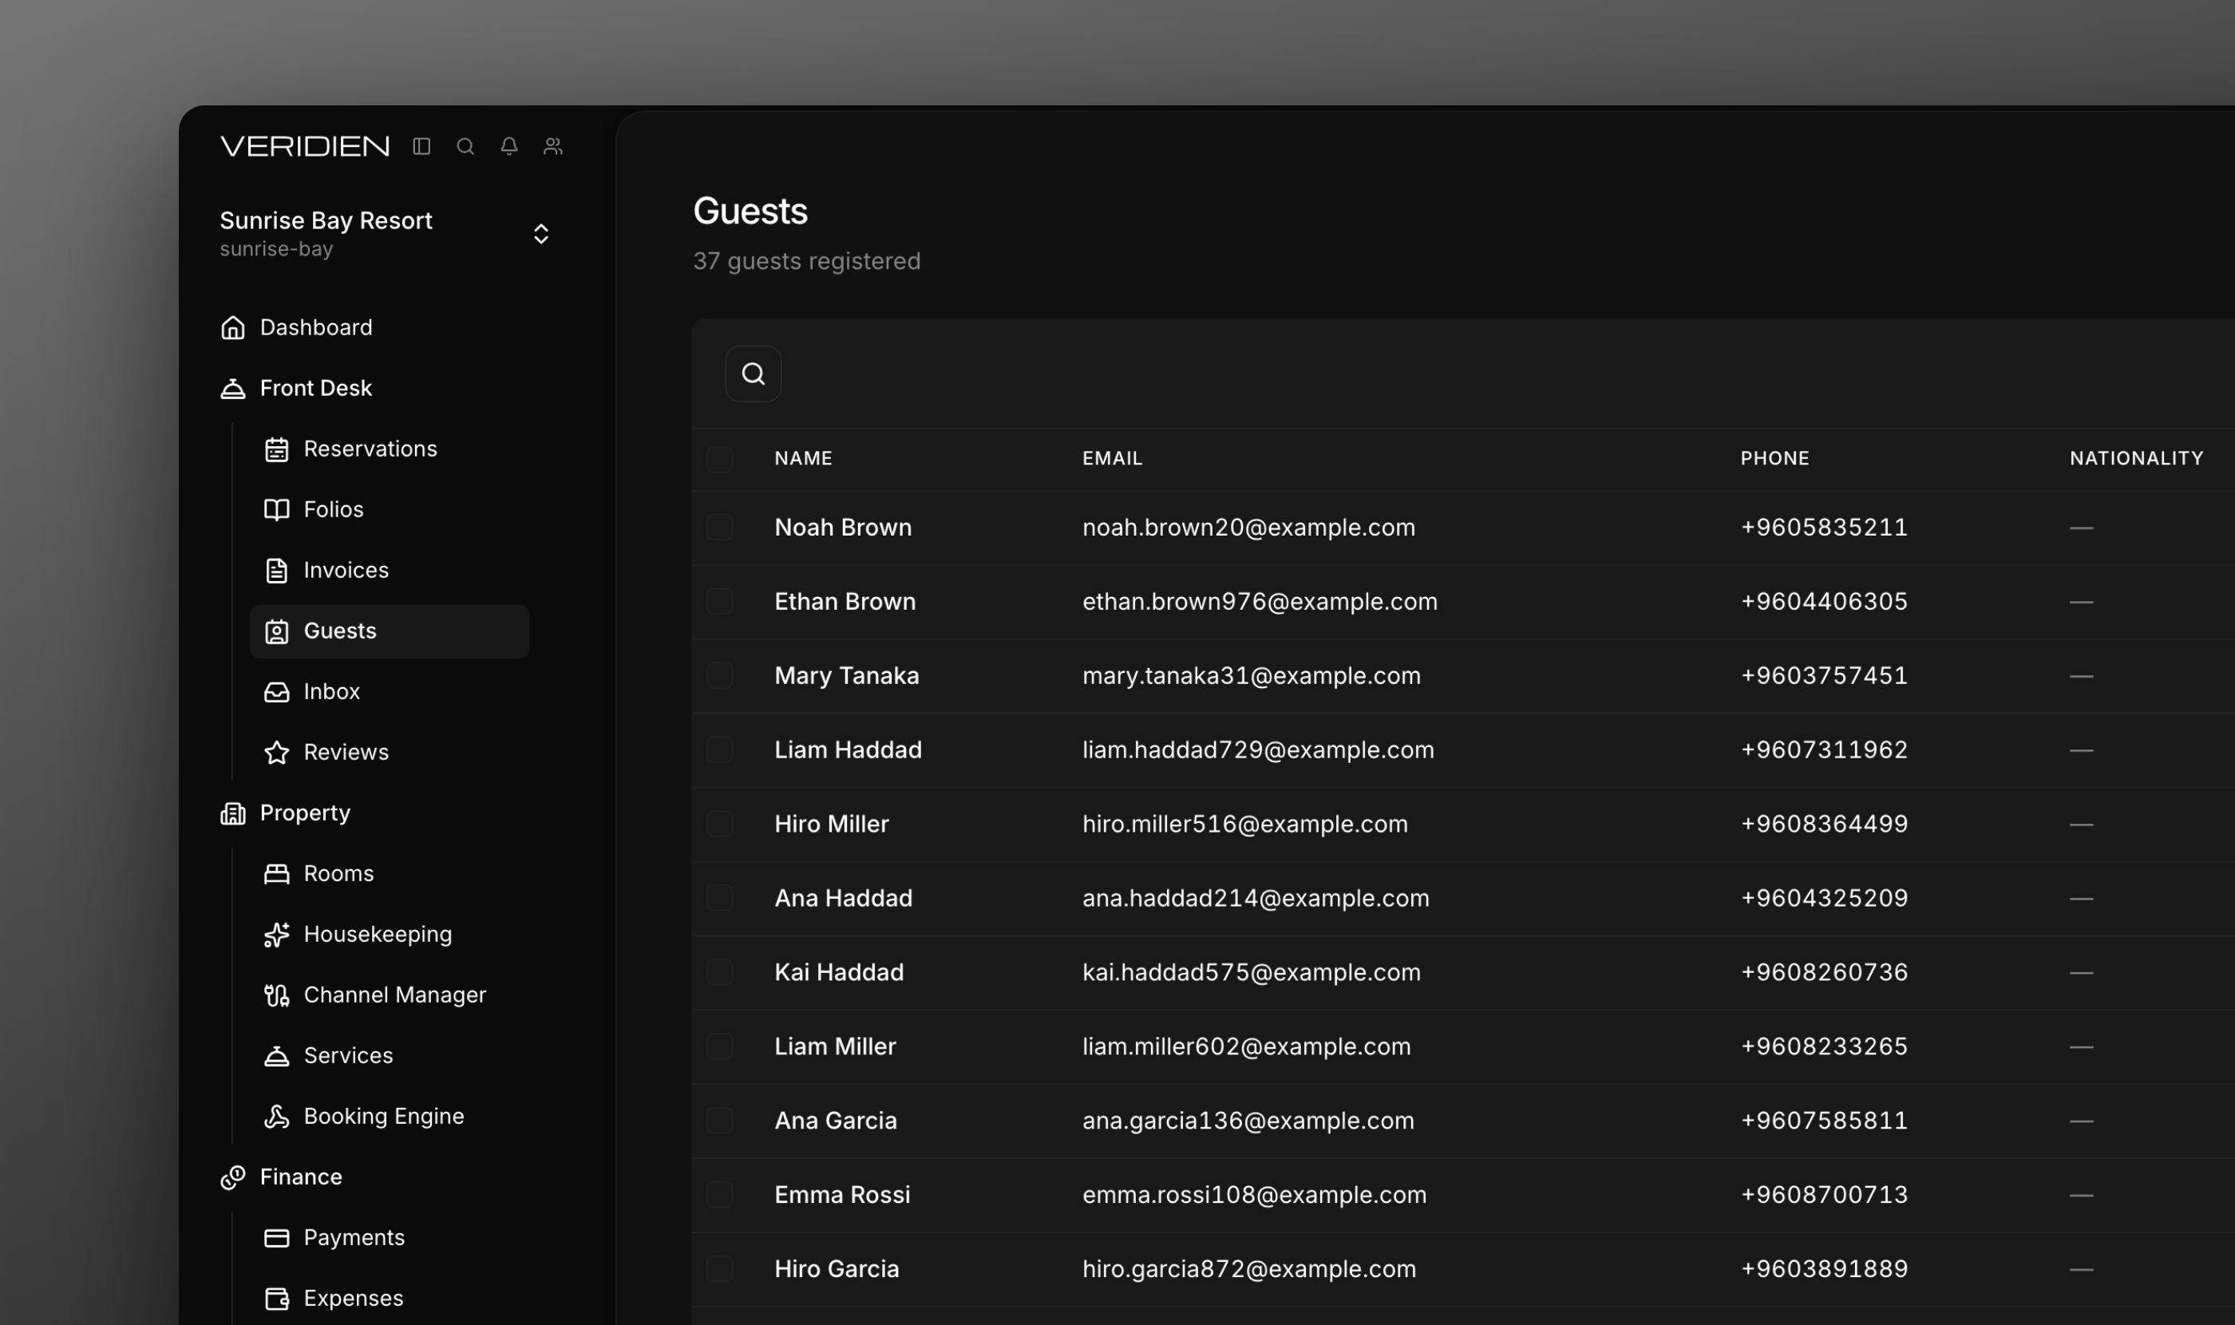Collapse the Property section
Viewport: 2235px width, 1325px height.
(x=306, y=813)
